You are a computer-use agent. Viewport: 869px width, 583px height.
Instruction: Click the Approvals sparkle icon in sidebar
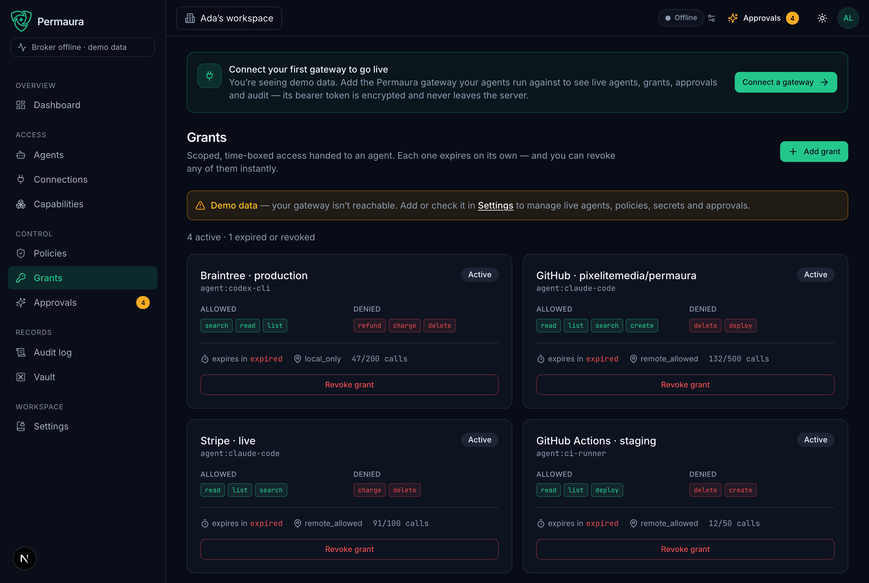21,303
